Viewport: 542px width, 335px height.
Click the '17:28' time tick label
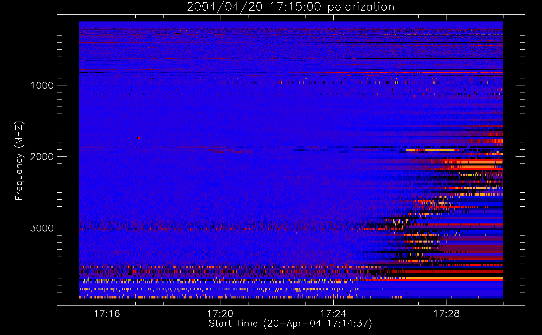pos(447,314)
